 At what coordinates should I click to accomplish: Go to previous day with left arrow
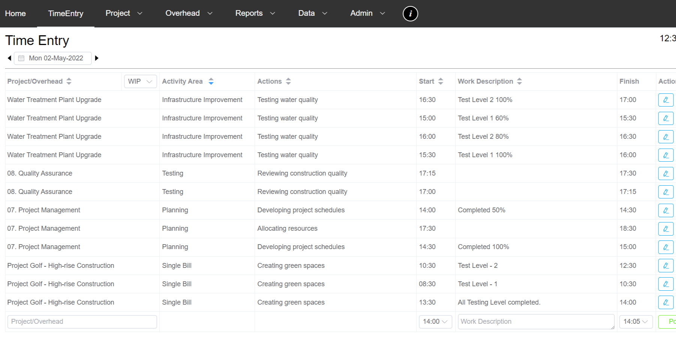pos(9,58)
